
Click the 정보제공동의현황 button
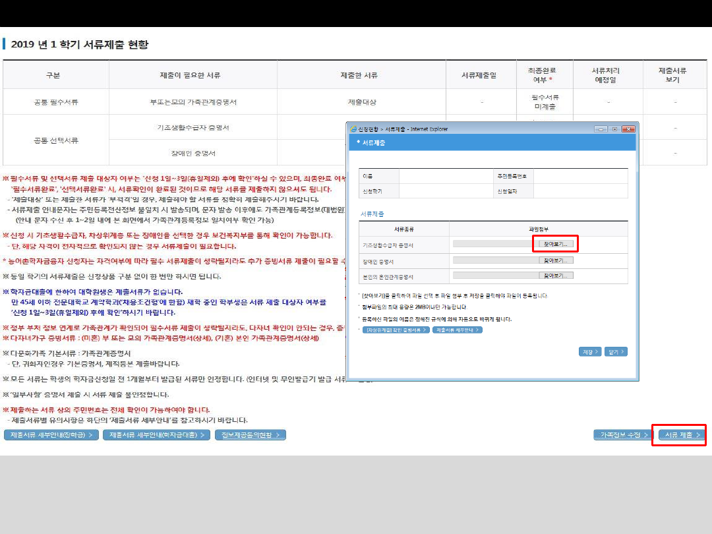click(x=251, y=435)
